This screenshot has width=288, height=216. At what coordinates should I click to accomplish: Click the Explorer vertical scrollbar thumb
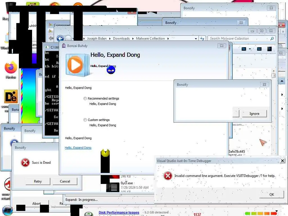273,75
